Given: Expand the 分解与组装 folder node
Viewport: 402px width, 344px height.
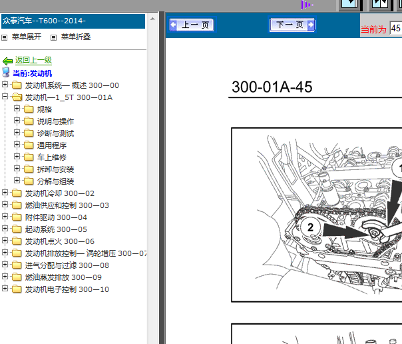Looking at the screenshot, I should coord(17,180).
